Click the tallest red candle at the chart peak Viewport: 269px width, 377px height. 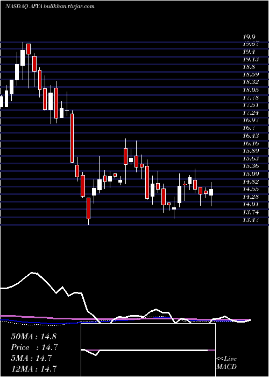tap(29, 49)
